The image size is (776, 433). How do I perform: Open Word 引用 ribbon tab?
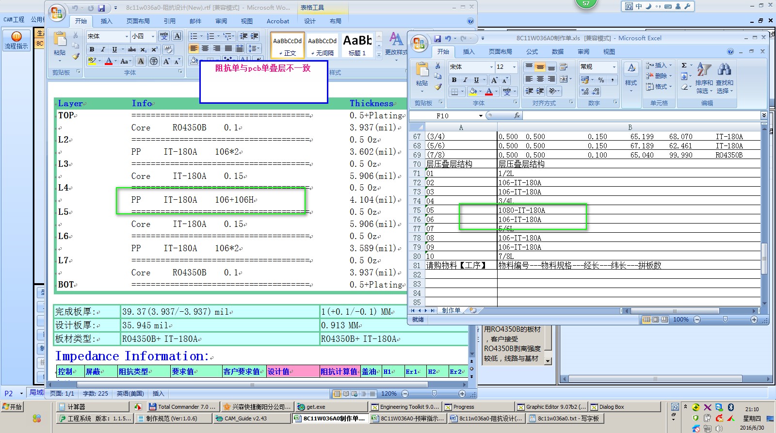(x=169, y=21)
